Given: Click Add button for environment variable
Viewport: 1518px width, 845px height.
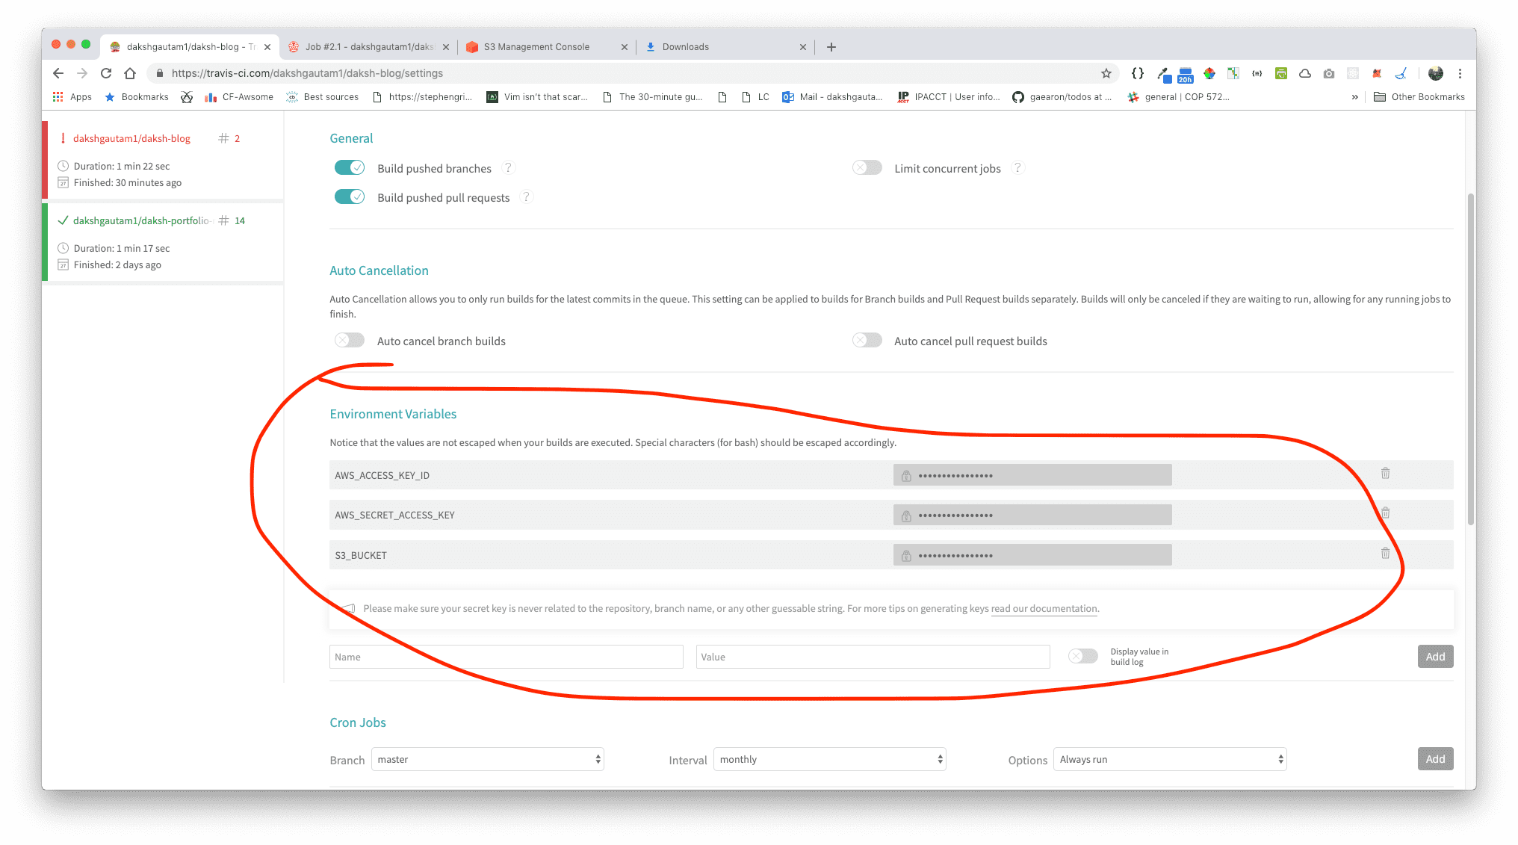Looking at the screenshot, I should (x=1435, y=657).
